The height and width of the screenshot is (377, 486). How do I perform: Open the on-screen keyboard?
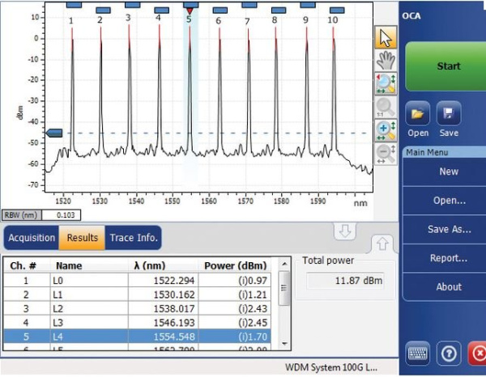pos(418,354)
